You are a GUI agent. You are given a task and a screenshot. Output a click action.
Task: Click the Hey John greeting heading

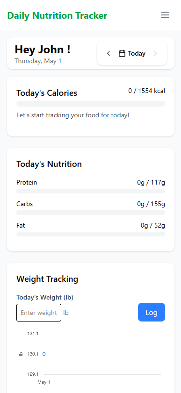point(43,50)
